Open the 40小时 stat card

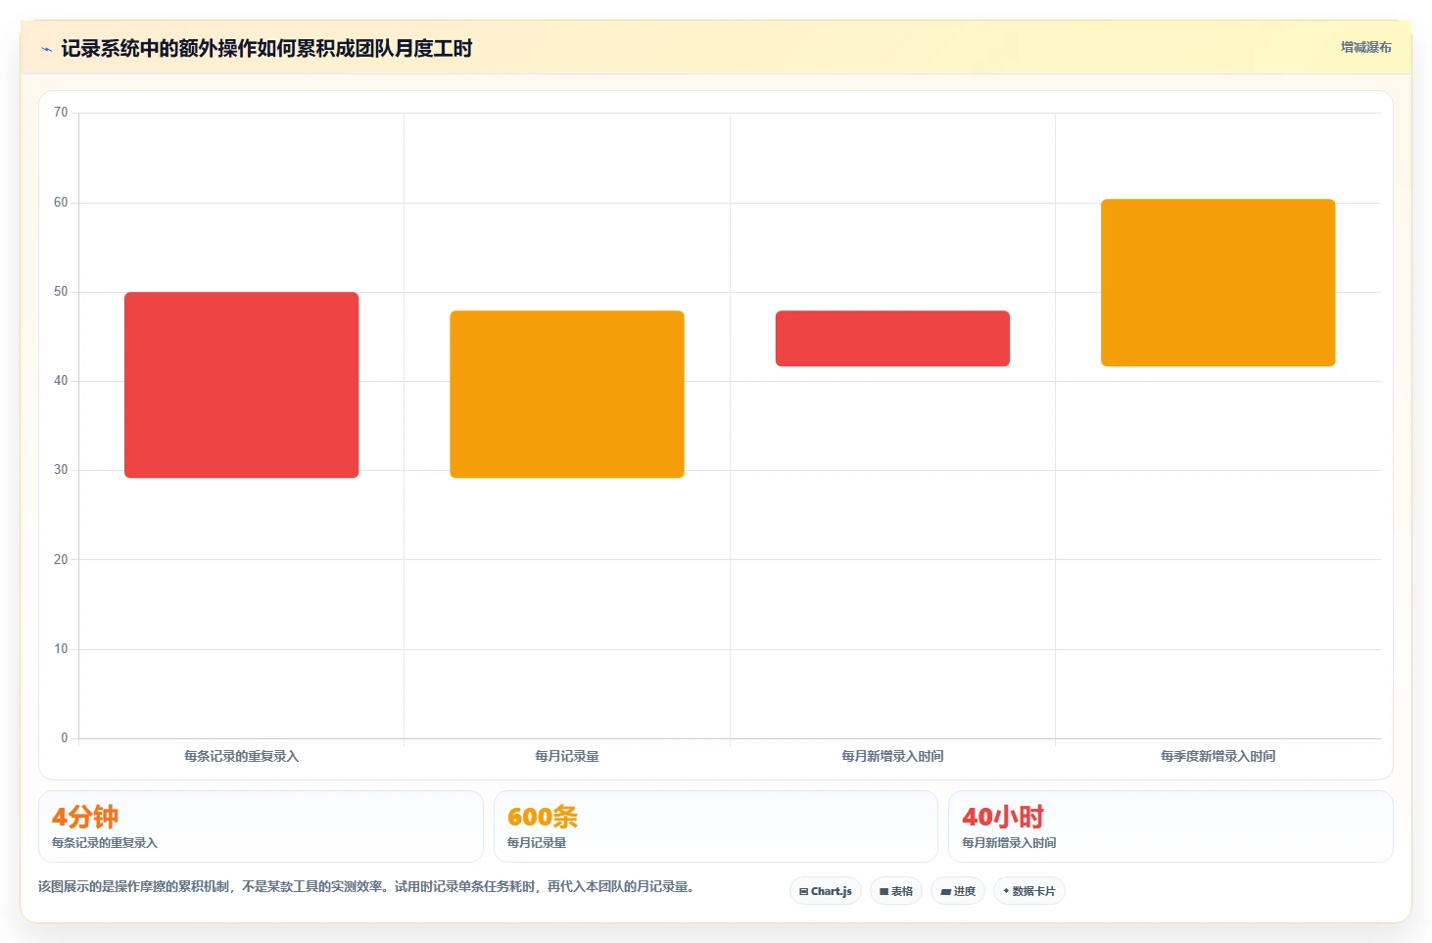click(1170, 826)
